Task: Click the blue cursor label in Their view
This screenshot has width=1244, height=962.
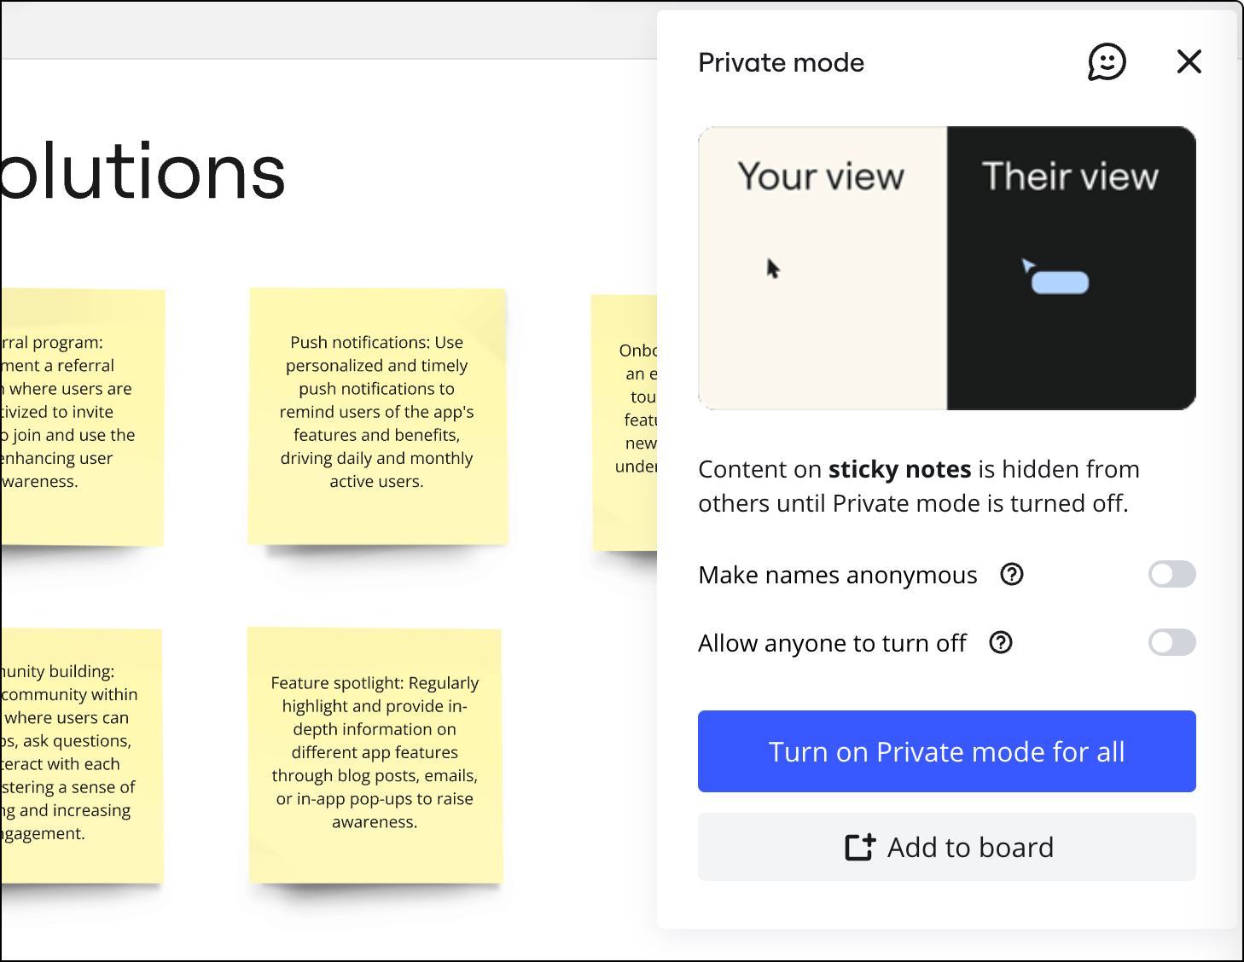Action: click(1060, 282)
